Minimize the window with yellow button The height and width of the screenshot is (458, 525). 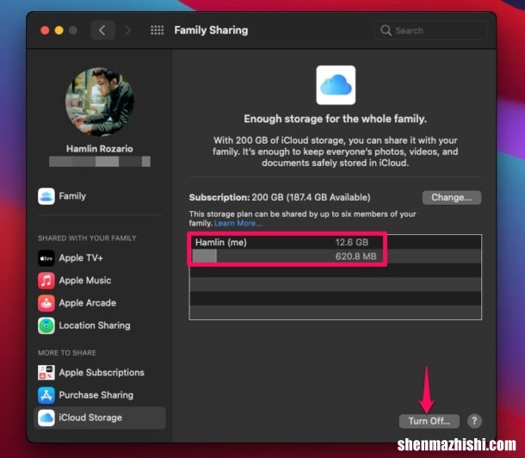pos(59,30)
